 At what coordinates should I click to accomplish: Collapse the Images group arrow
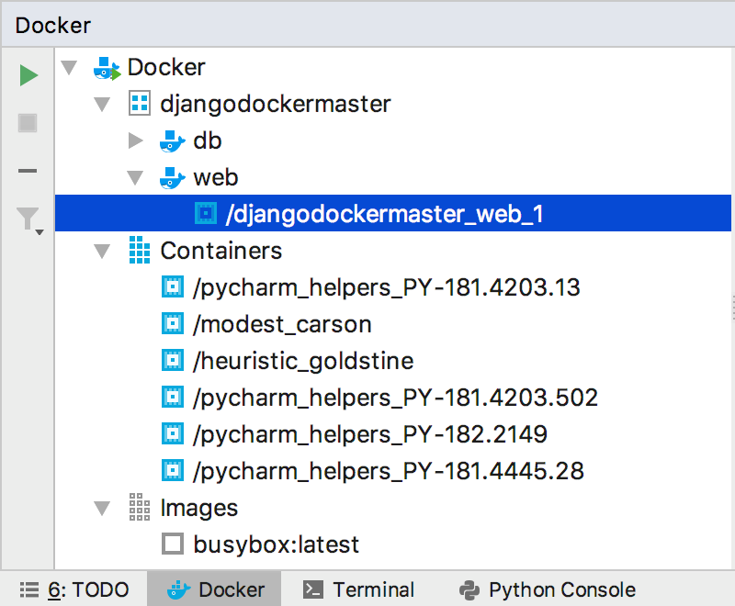coord(102,508)
